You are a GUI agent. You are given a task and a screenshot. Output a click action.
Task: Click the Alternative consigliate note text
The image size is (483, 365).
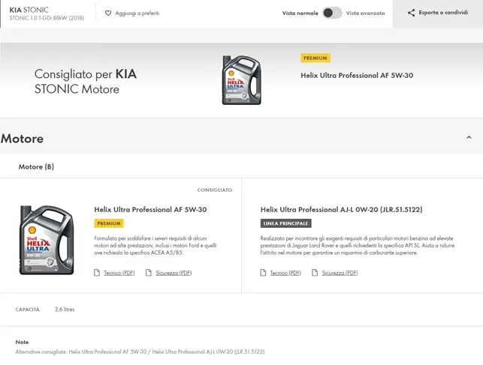pyautogui.click(x=140, y=352)
